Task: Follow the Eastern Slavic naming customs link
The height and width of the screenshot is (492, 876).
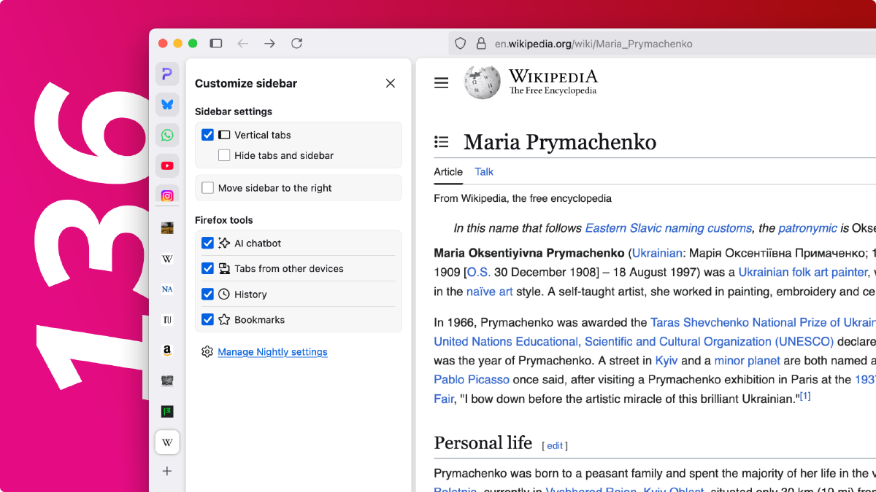Action: pos(668,228)
